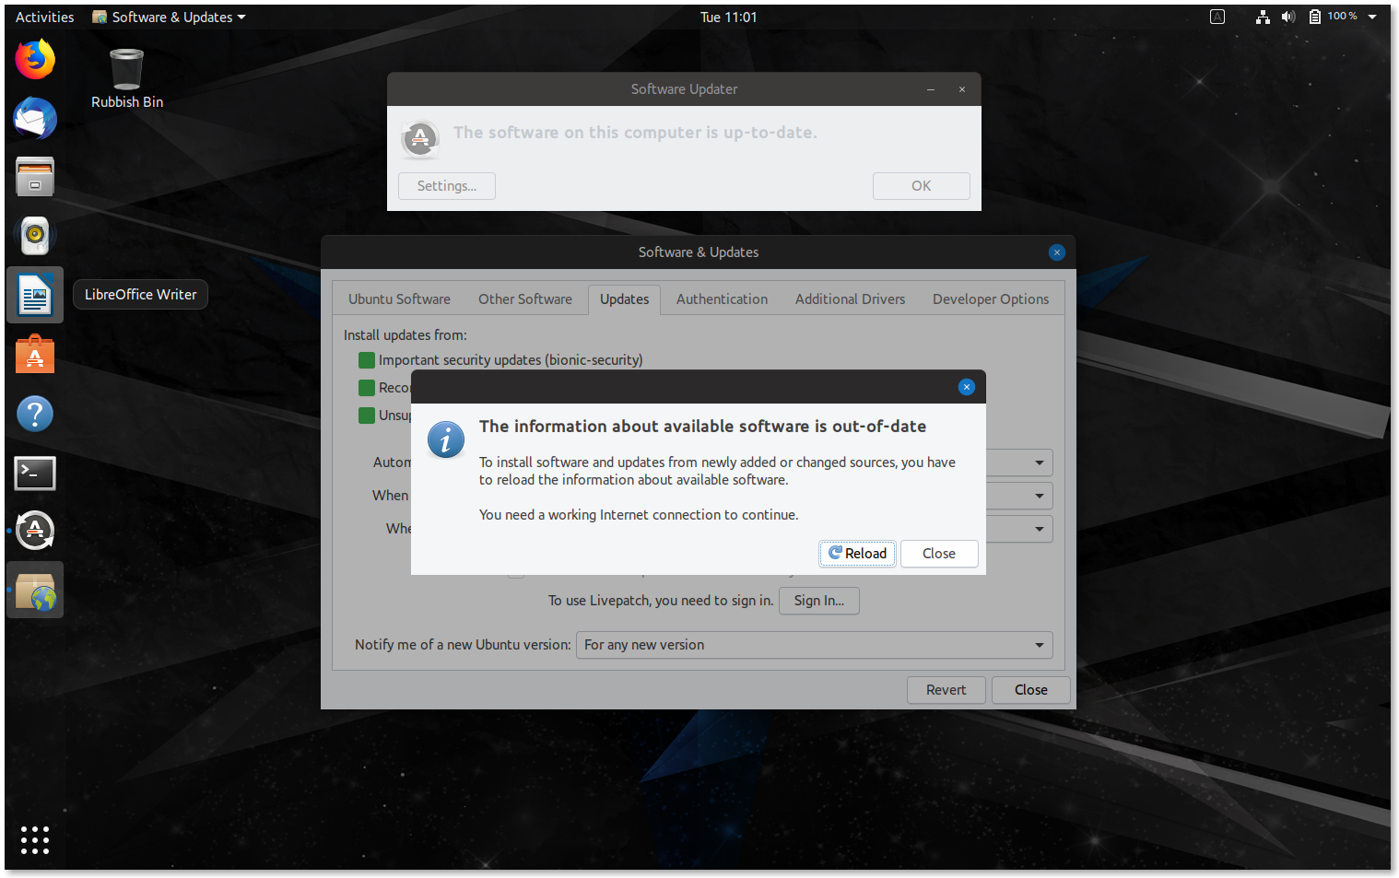Click Close in Software & Updates window
1399x878 pixels.
point(1031,690)
